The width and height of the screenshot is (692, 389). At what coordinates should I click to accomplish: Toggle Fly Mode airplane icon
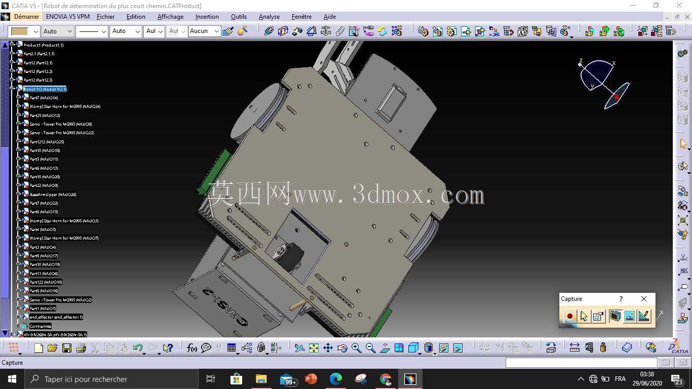(299, 348)
